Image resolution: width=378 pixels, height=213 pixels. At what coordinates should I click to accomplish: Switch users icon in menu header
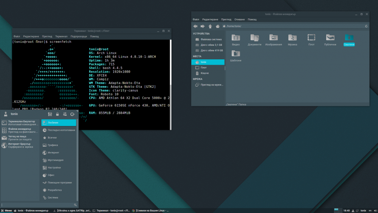65,114
